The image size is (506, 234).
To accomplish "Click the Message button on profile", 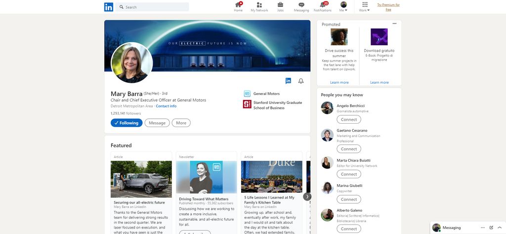I will (x=157, y=123).
